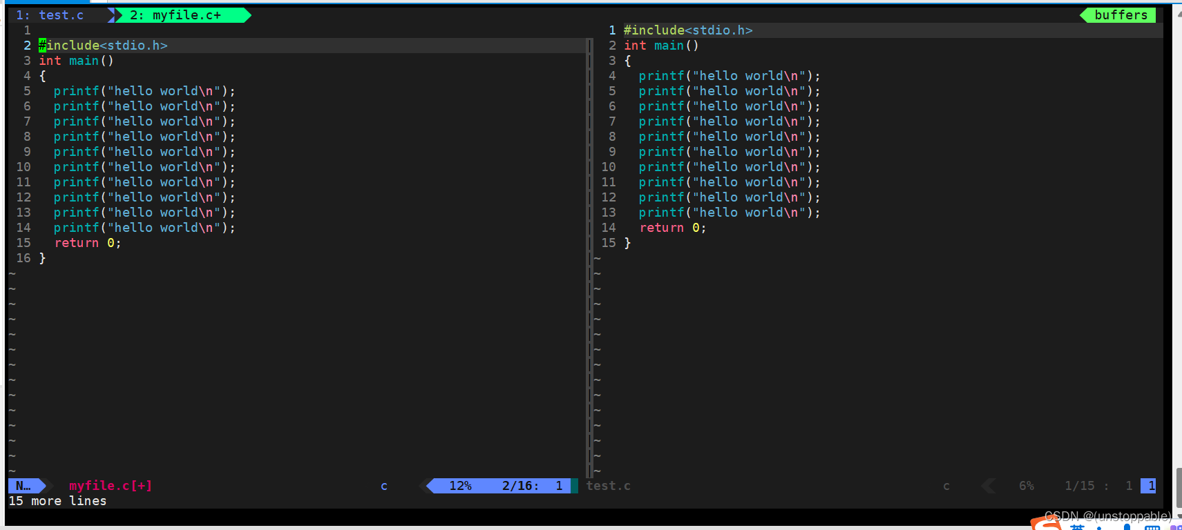1182x530 pixels.
Task: Click 'return 0;' in right pane
Action: coord(673,228)
